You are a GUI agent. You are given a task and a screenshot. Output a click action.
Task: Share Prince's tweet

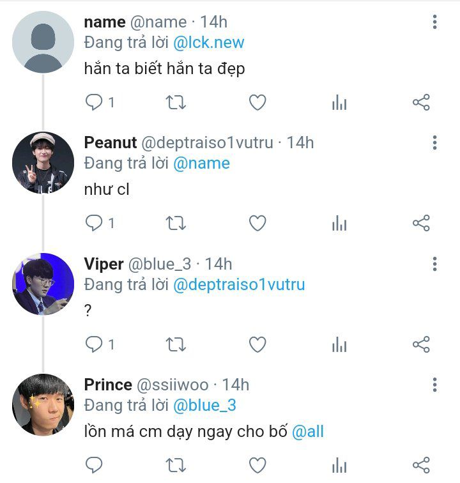[x=421, y=465]
